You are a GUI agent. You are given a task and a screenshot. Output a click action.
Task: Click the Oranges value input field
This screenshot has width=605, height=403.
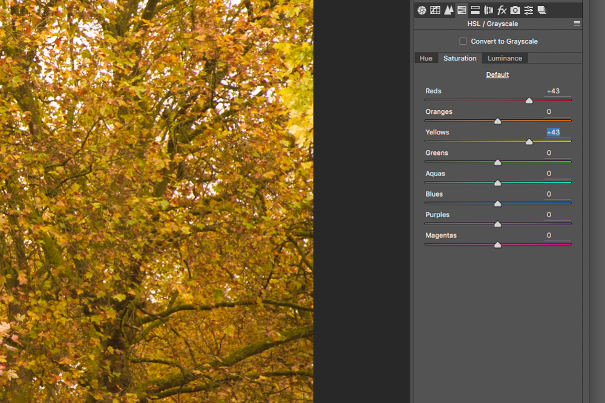(x=554, y=112)
